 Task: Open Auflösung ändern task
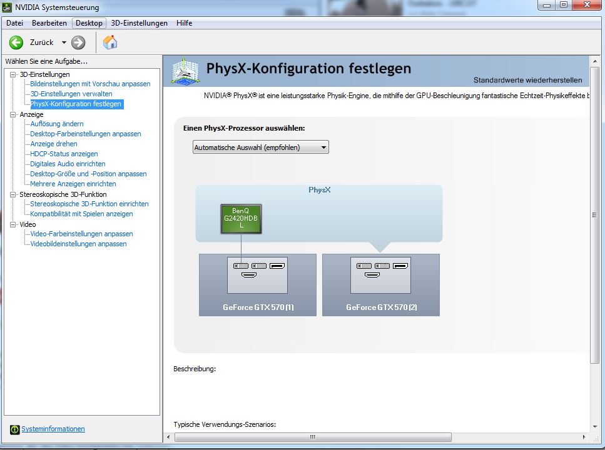[x=57, y=124]
